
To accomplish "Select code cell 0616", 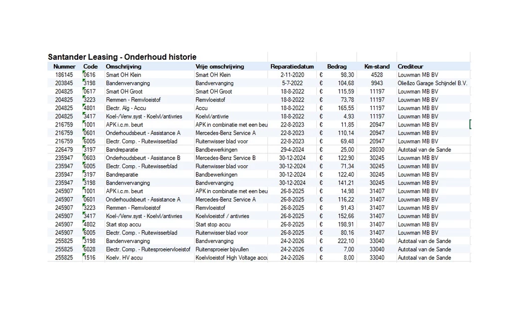I will (x=90, y=75).
